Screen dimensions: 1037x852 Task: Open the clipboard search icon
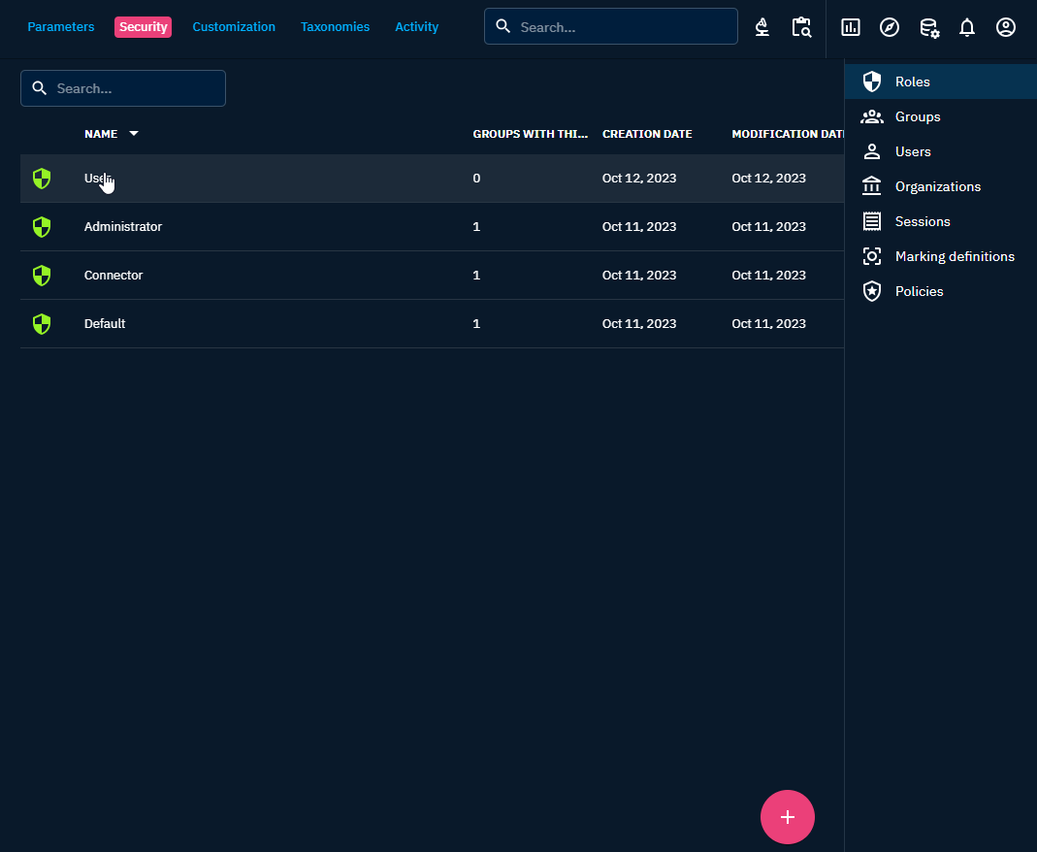click(801, 27)
